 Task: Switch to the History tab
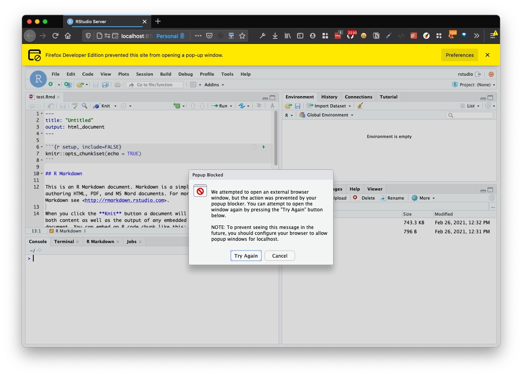coord(329,97)
